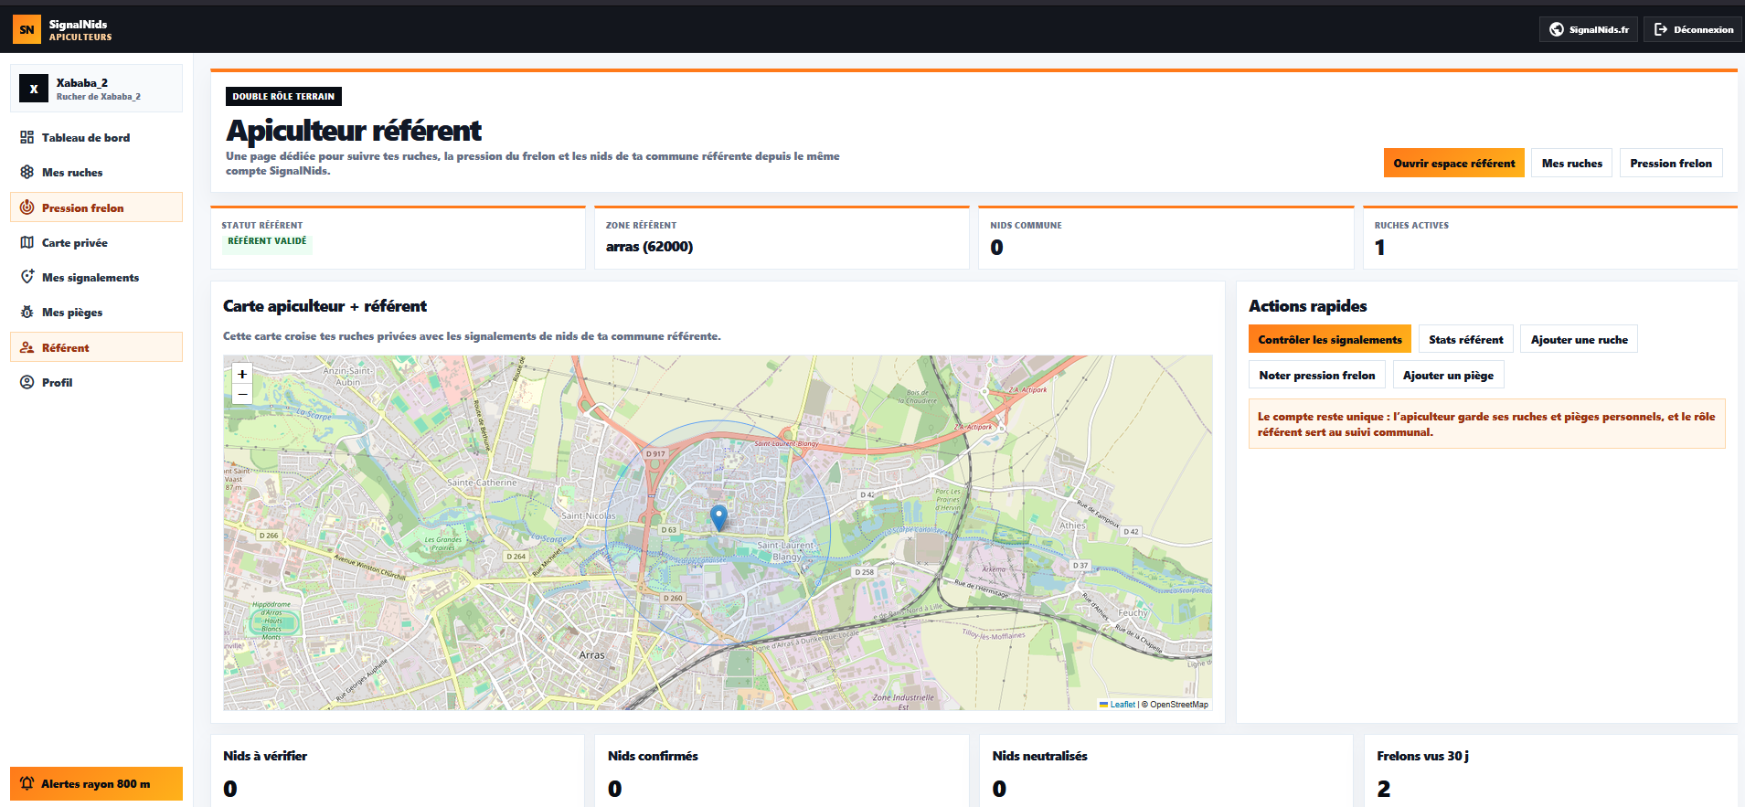Click Contrôler les signalements button

pos(1329,339)
